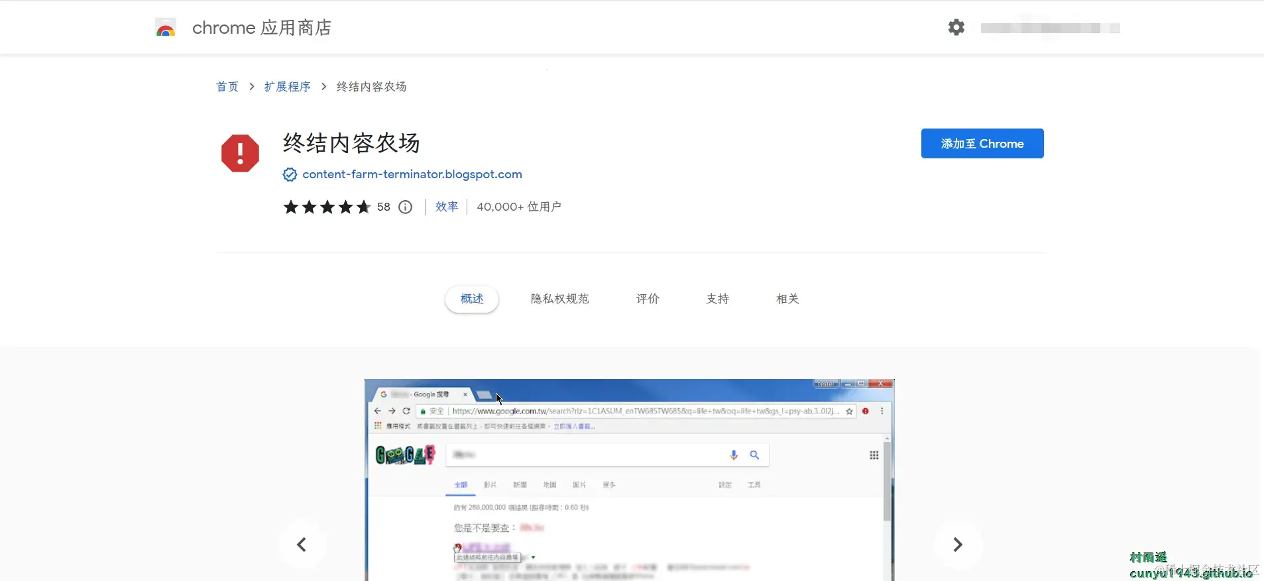Switch to the 相关 tab
The image size is (1264, 581).
click(787, 299)
